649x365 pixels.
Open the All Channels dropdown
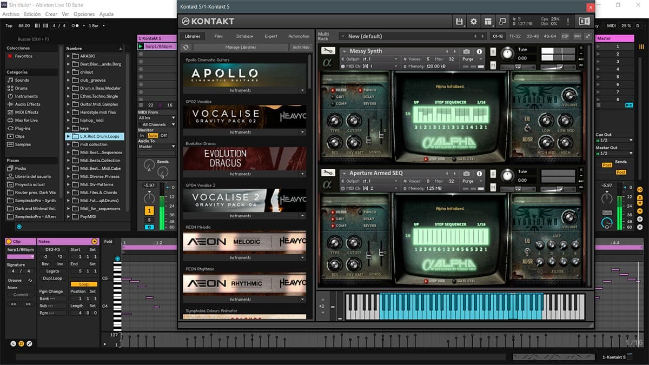coord(157,124)
